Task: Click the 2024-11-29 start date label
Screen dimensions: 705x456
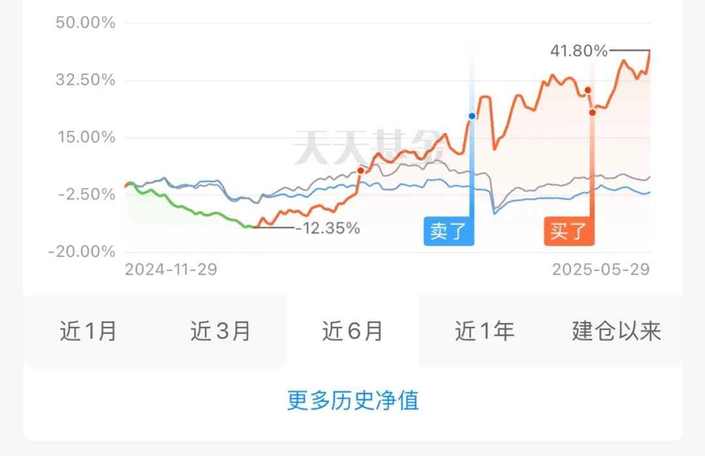Action: point(171,269)
